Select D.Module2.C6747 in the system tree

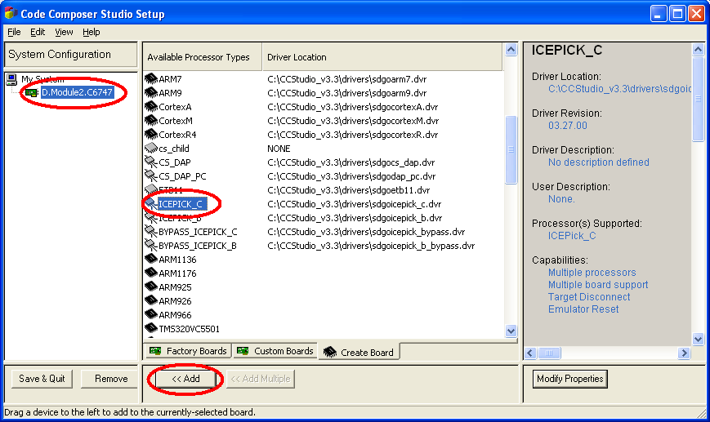coord(77,92)
